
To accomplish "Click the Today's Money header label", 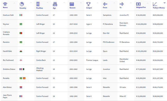I will (159, 8).
